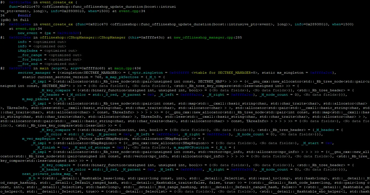
Task: Click the 'new_event' local variable name
Action: 28,33
